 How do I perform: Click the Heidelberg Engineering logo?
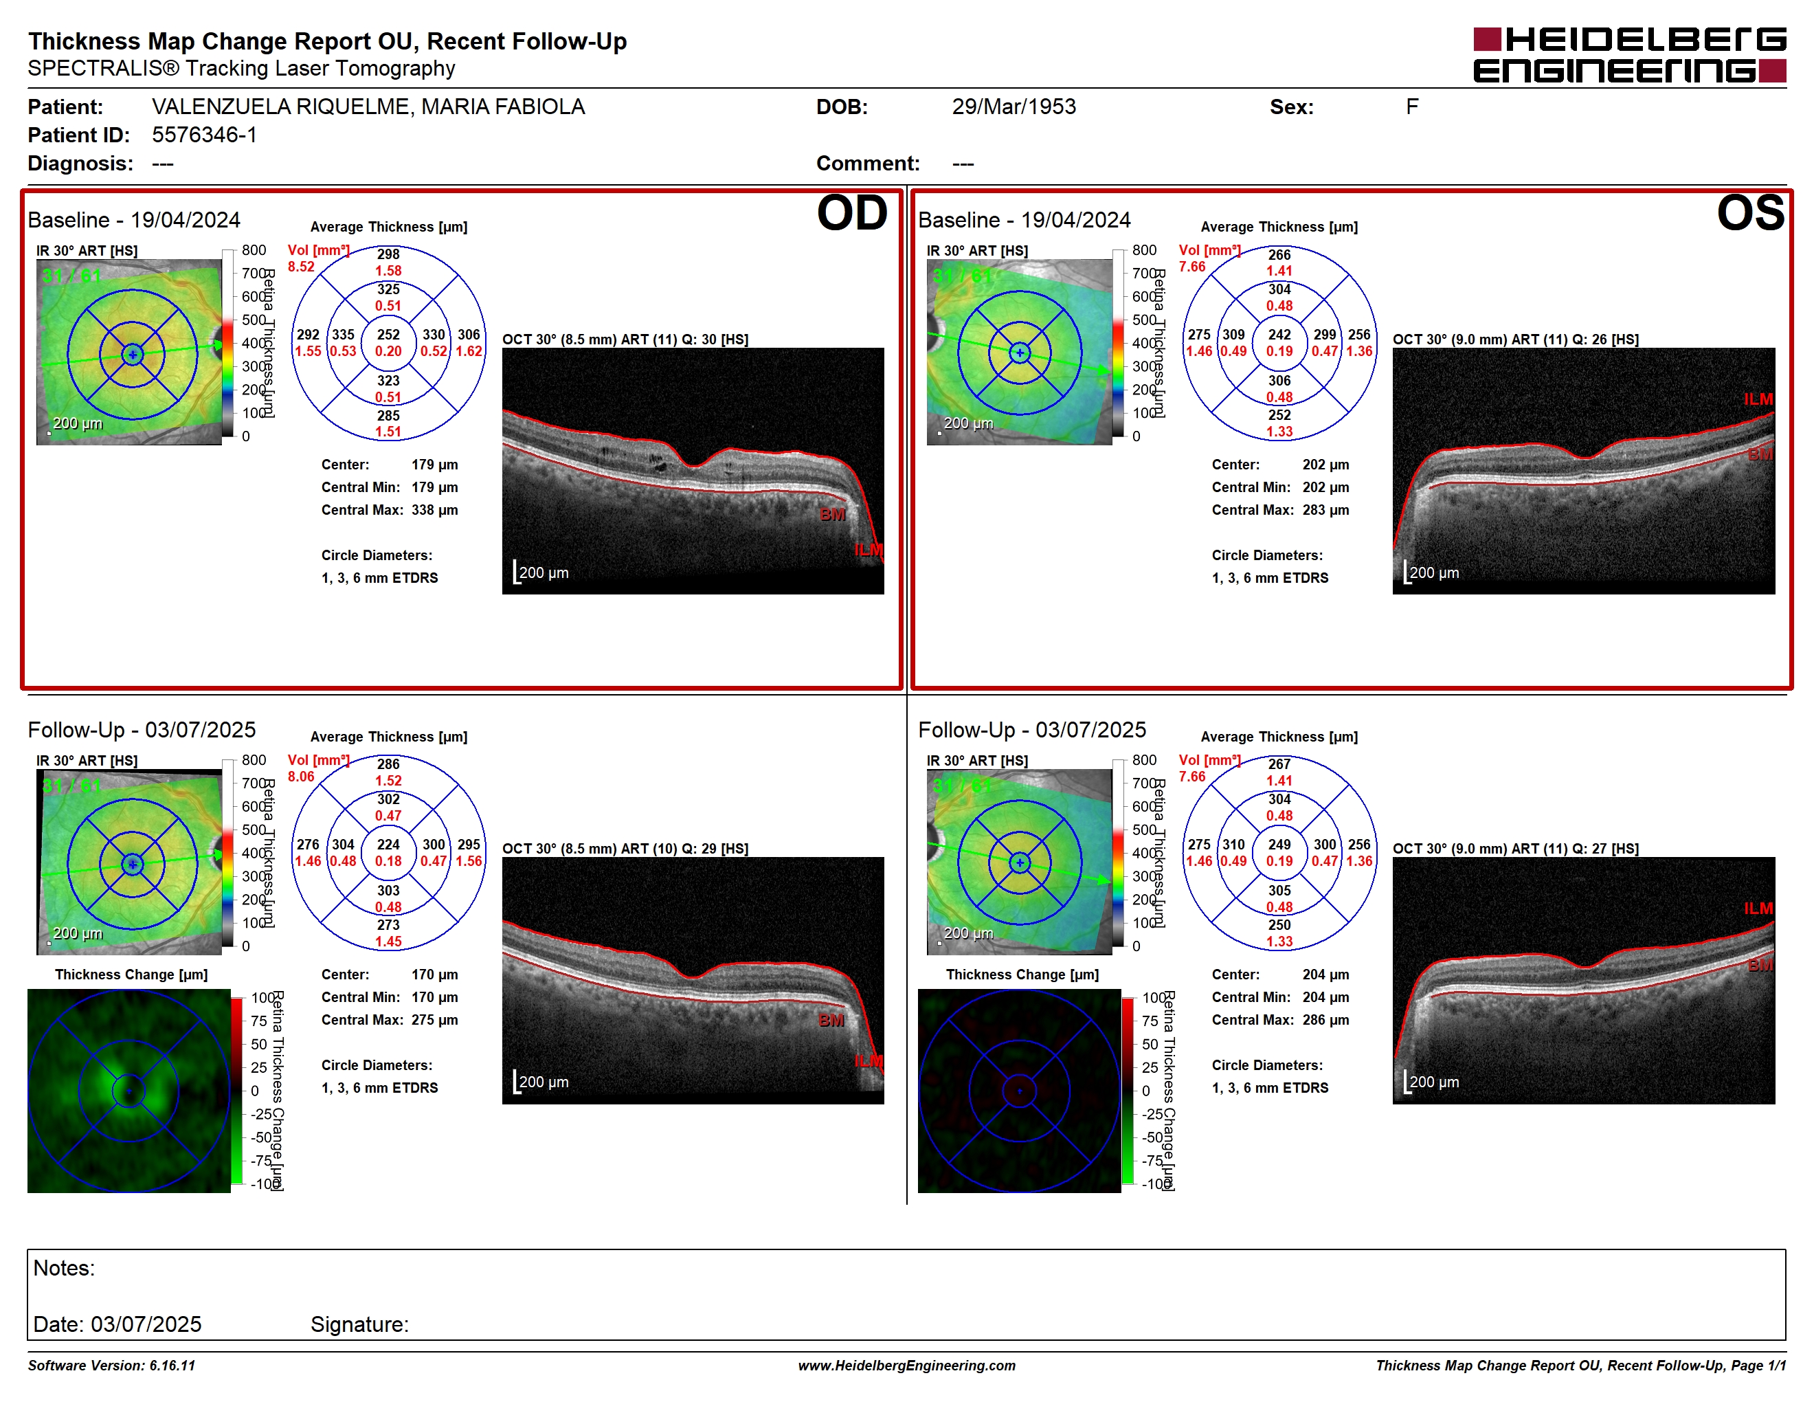coord(1628,55)
